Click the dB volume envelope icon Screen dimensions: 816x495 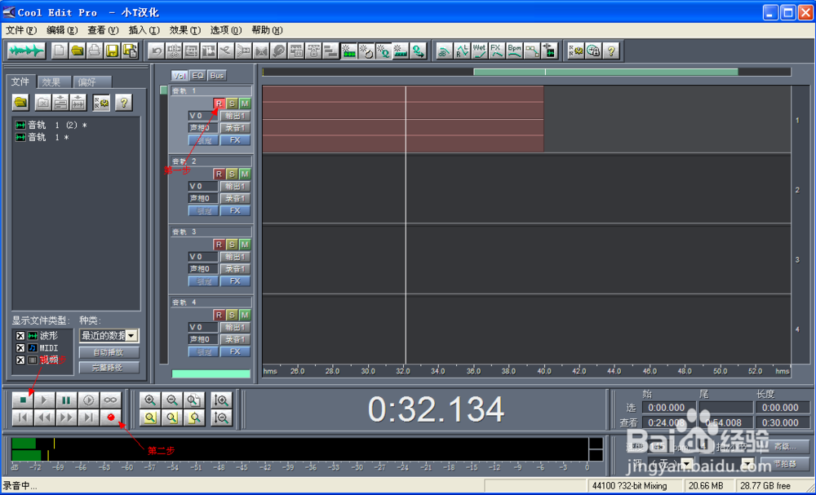click(444, 51)
